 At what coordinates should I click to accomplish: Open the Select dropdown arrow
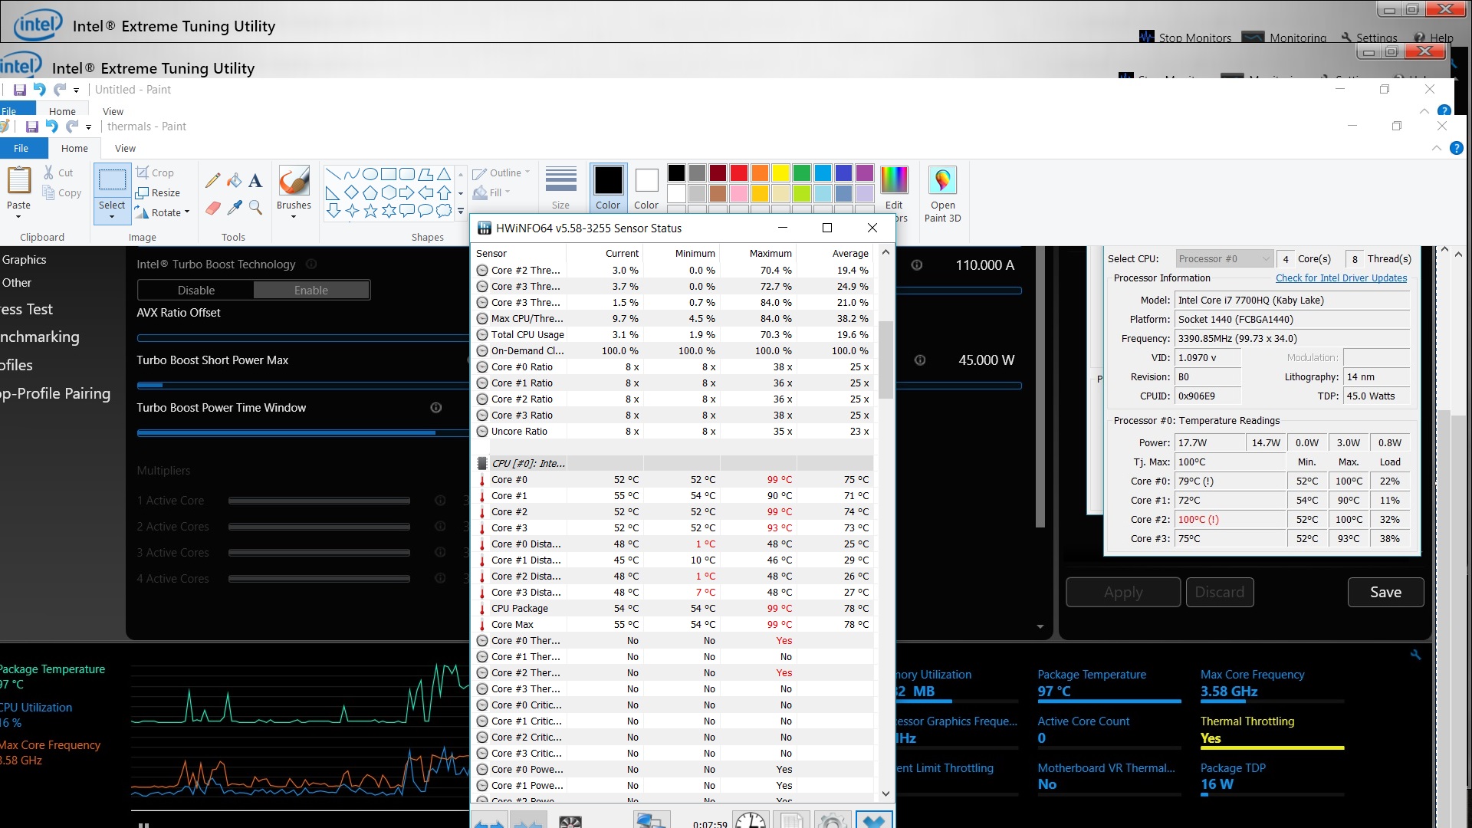[112, 217]
